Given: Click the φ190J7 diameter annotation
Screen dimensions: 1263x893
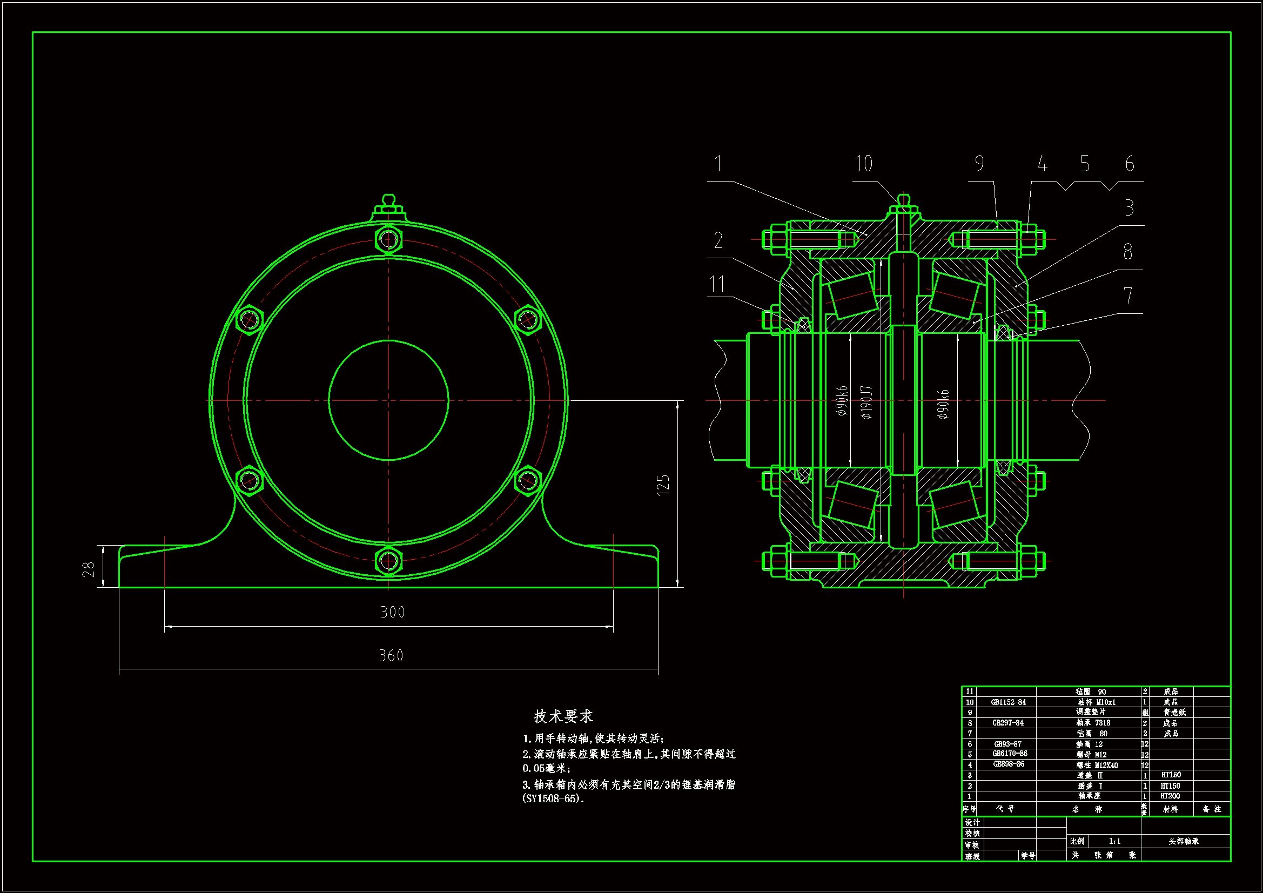Looking at the screenshot, I should click(x=866, y=402).
